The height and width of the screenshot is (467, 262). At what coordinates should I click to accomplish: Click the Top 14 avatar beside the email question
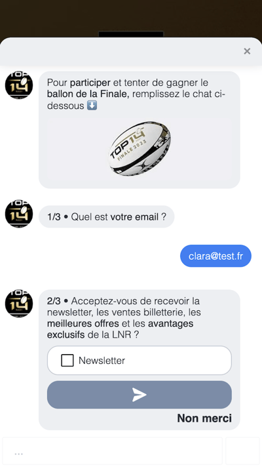(x=19, y=214)
